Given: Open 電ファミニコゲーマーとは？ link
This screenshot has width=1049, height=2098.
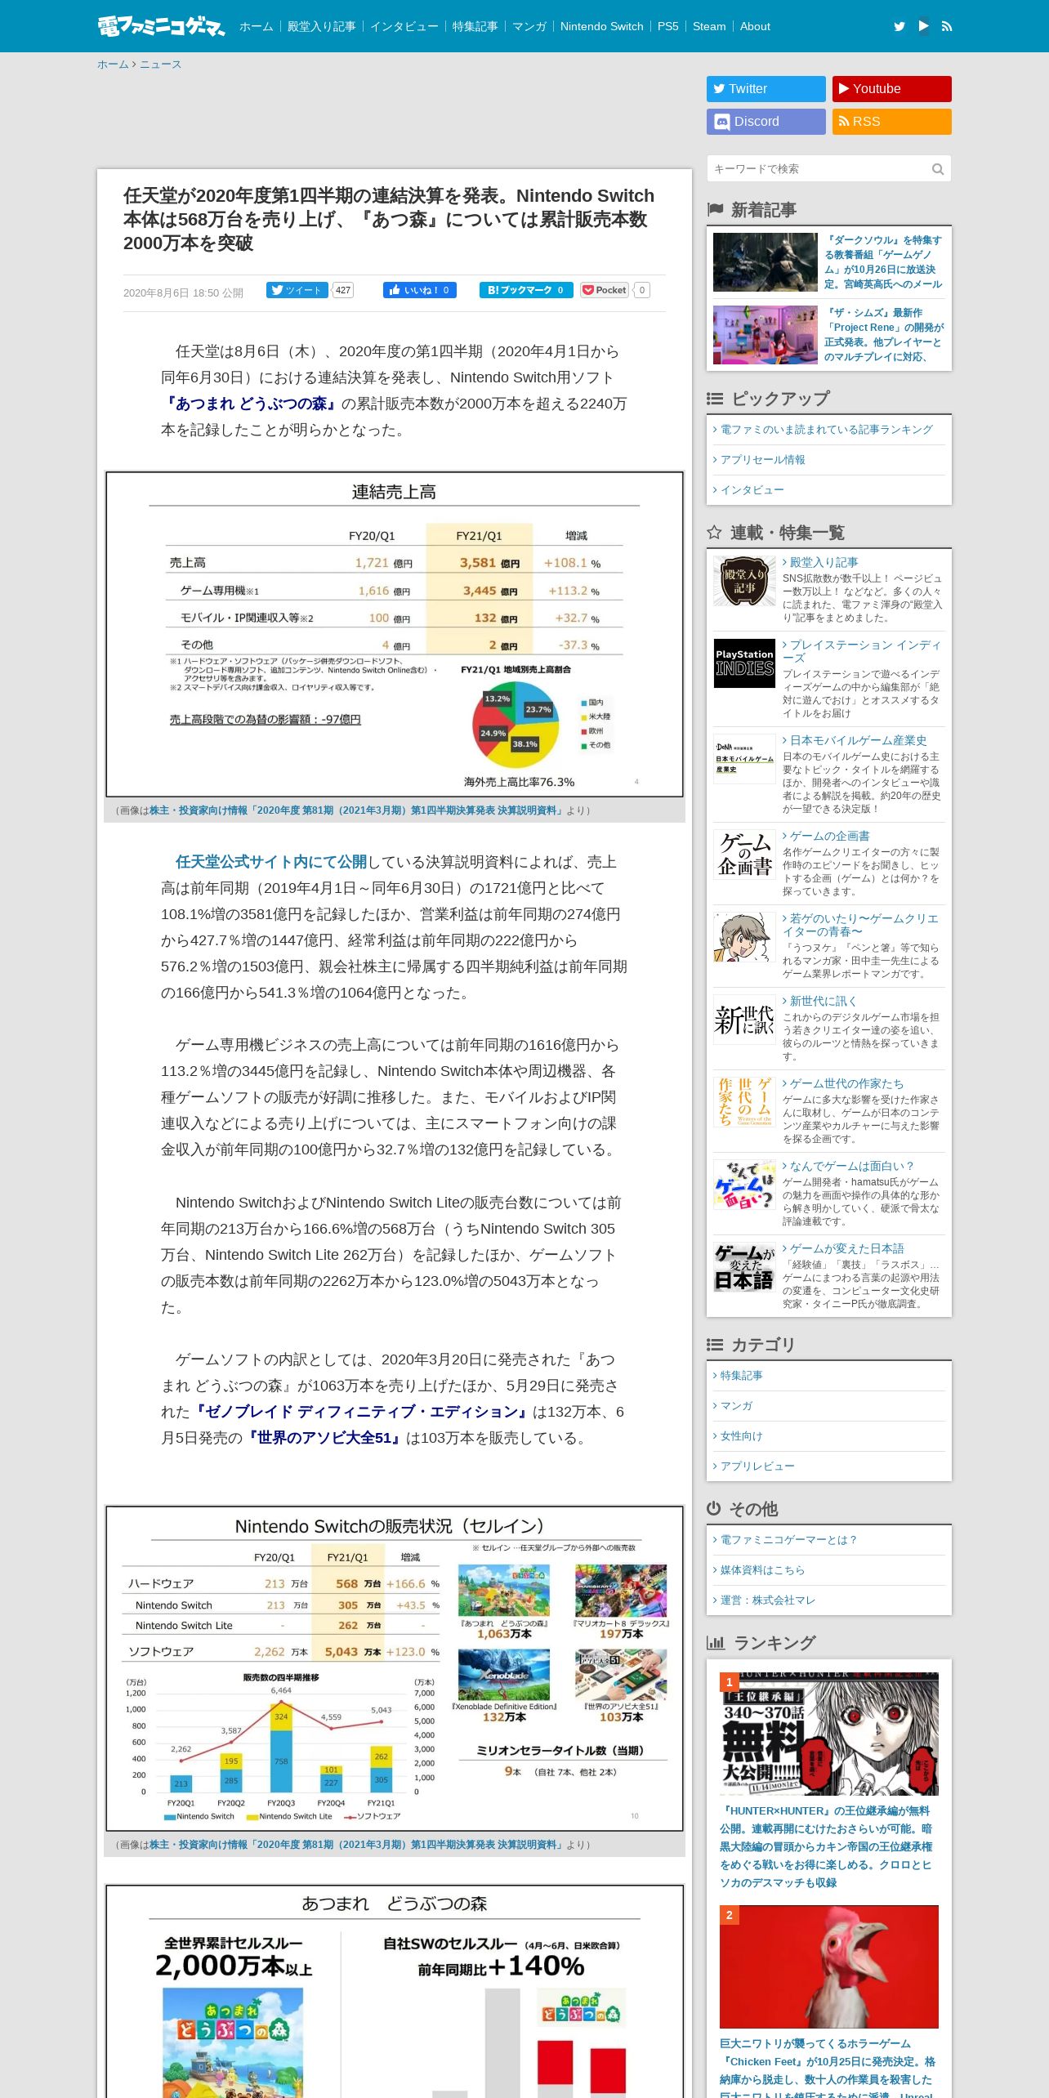Looking at the screenshot, I should click(x=788, y=1540).
